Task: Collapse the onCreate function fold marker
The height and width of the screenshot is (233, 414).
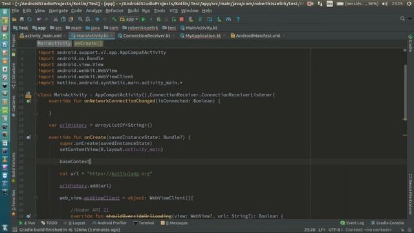Action: 36,137
